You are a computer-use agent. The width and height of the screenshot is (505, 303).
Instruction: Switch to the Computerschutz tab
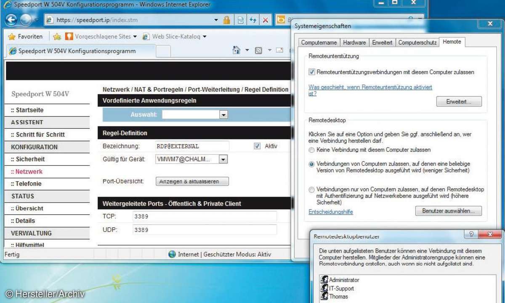[417, 43]
